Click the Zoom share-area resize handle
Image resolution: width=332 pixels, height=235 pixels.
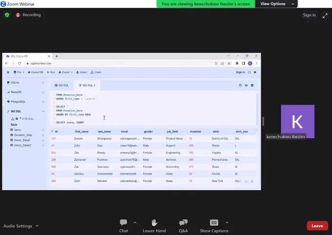tap(263, 121)
